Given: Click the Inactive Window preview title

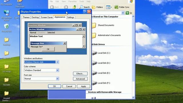Looking at the screenshot, I should tap(37, 25).
